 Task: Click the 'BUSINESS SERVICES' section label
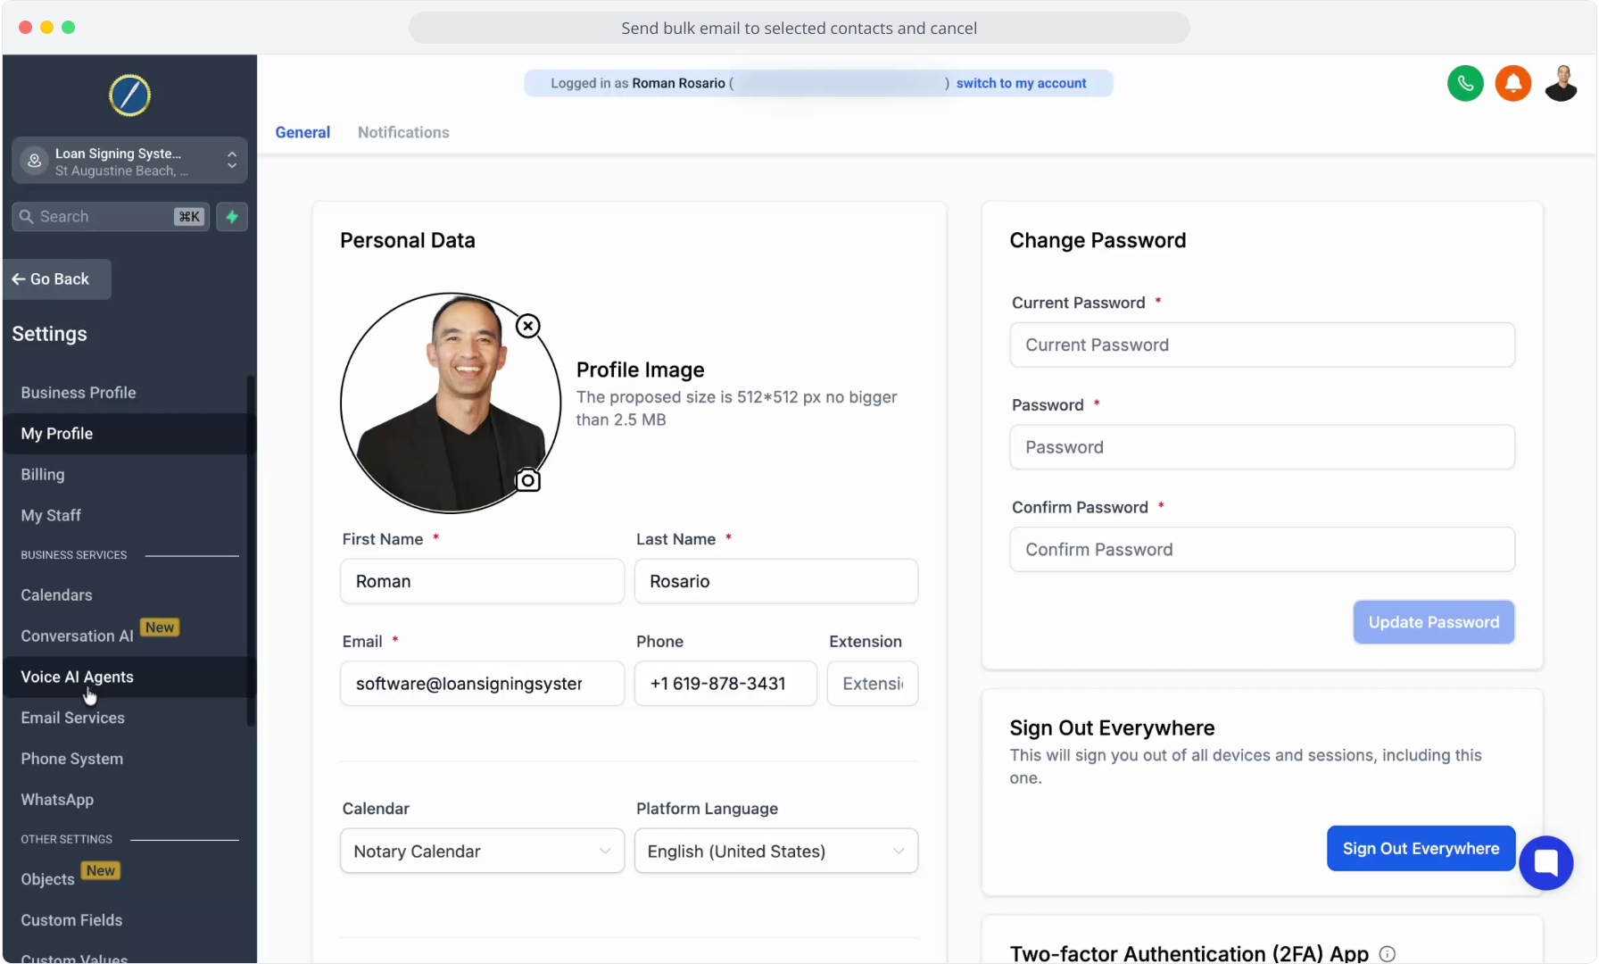74,555
